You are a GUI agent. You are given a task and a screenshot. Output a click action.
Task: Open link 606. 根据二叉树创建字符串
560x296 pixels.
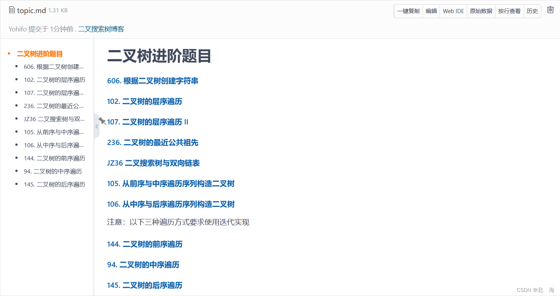point(153,81)
